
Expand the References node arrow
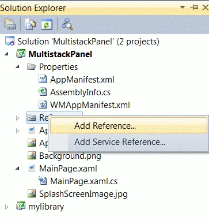tap(18, 118)
